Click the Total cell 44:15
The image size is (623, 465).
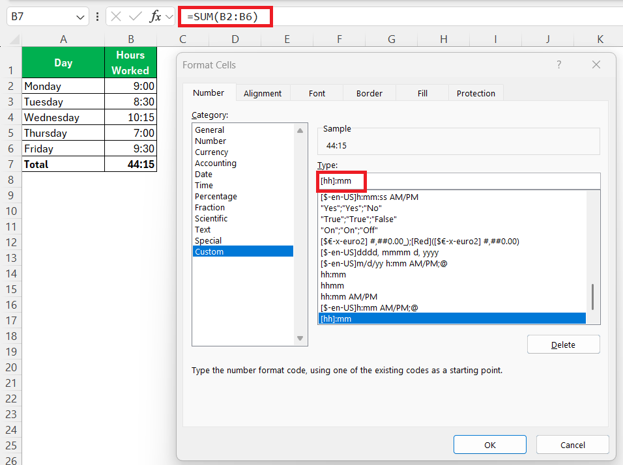pyautogui.click(x=131, y=164)
